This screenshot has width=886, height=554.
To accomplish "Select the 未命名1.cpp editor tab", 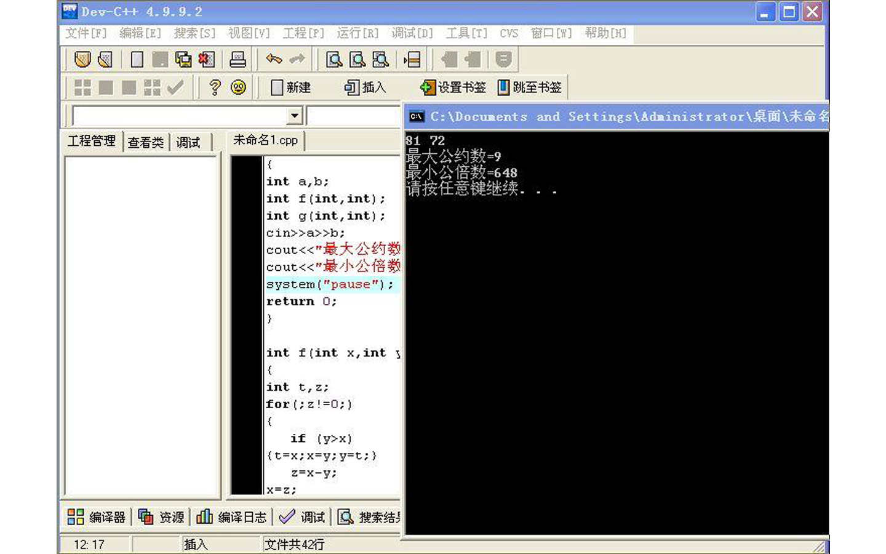I will coord(265,140).
